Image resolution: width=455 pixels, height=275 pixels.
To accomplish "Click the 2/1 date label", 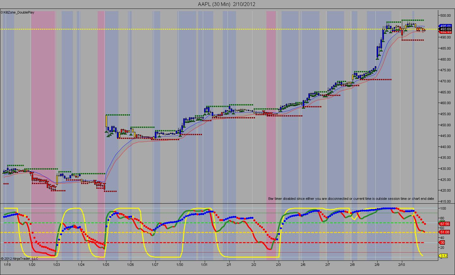I will click(x=229, y=264).
